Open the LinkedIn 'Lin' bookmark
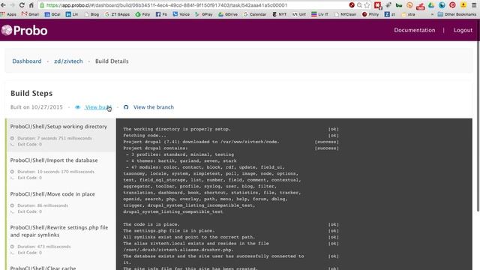This screenshot has height=270, width=480. click(72, 14)
